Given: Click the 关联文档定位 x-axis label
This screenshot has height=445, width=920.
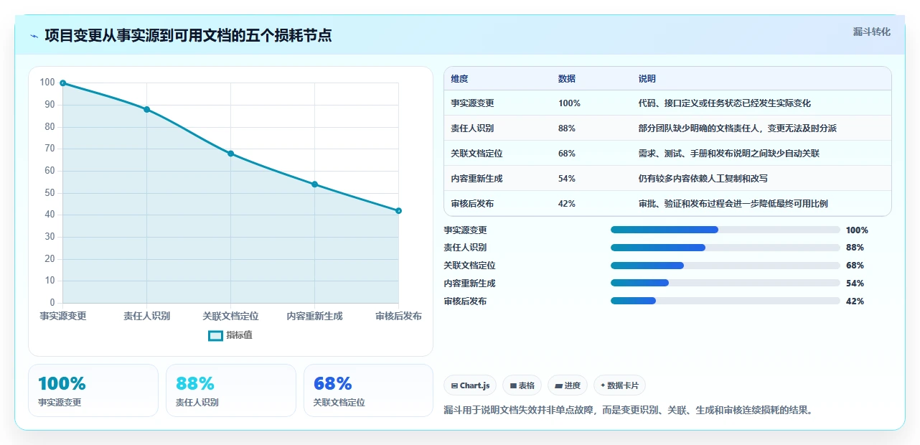Looking at the screenshot, I should click(x=230, y=316).
